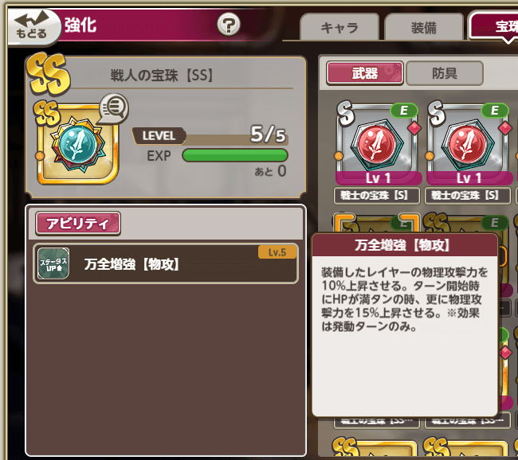
Task: Click the アビリティ section label
Action: coord(78,224)
